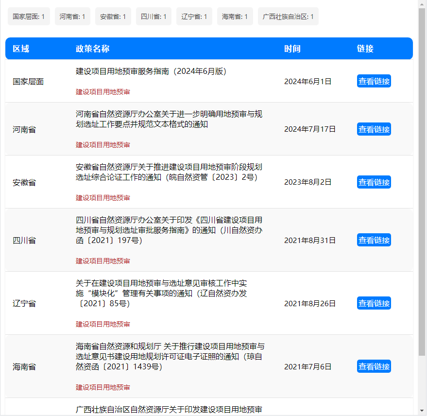Select the 四川省: 1 filter tag
The width and height of the screenshot is (427, 416).
click(x=154, y=17)
